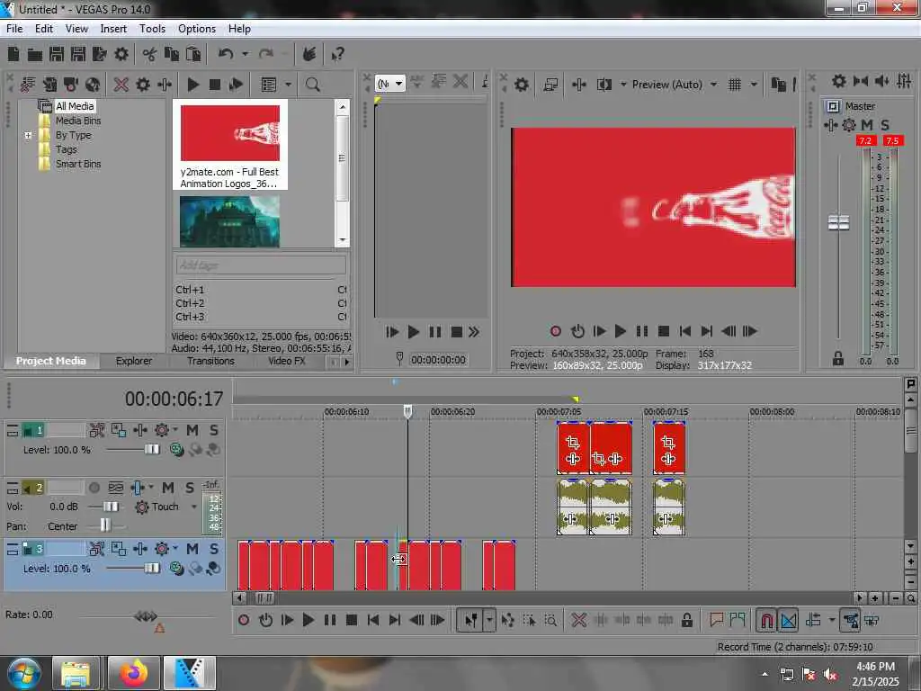Click the Open project folder icon

[35, 55]
